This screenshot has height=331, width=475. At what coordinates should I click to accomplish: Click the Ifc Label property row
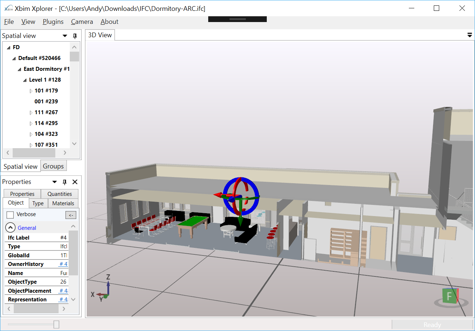coord(36,237)
